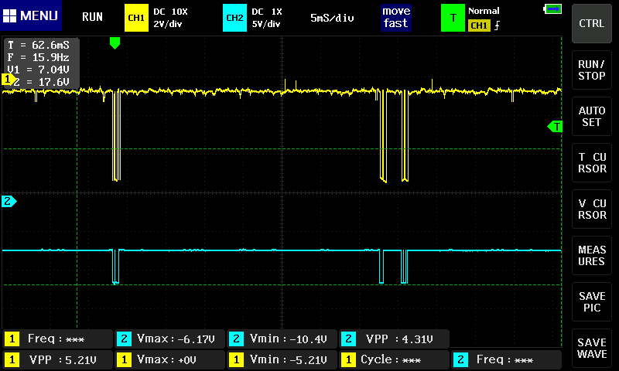The width and height of the screenshot is (619, 371).
Task: Select the green trigger level arrow marker
Action: [555, 126]
